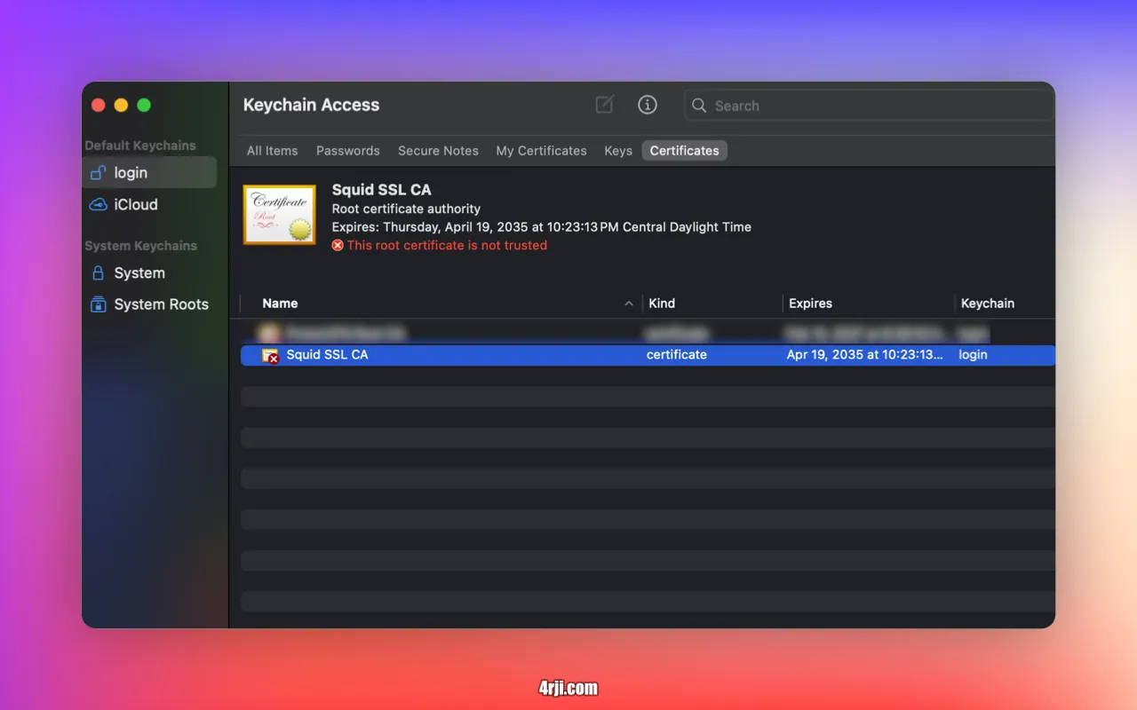Click the info (i) toolbar icon
This screenshot has height=710, width=1137.
648,105
